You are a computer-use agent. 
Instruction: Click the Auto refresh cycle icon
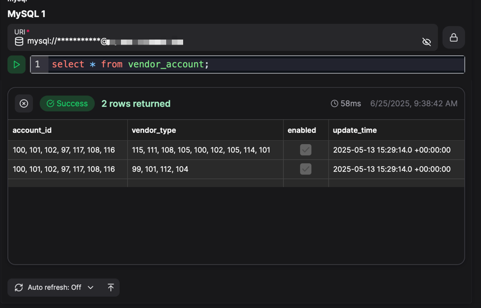tap(19, 287)
